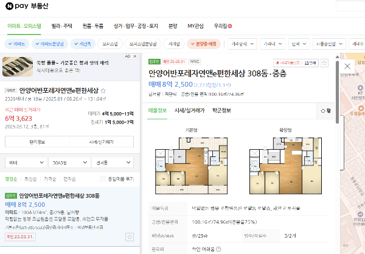Open the 매매 trade type dropdown

tap(26, 162)
